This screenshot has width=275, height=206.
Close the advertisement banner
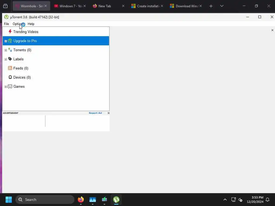(x=108, y=113)
